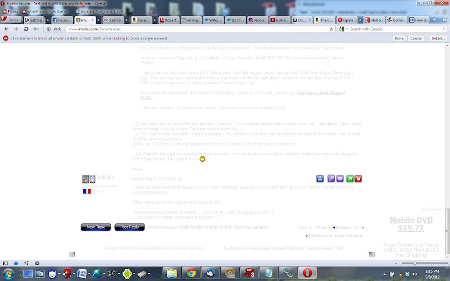Screen dimensions: 450x281
Task: Open Opera Link cloud icon
Action: (16, 263)
